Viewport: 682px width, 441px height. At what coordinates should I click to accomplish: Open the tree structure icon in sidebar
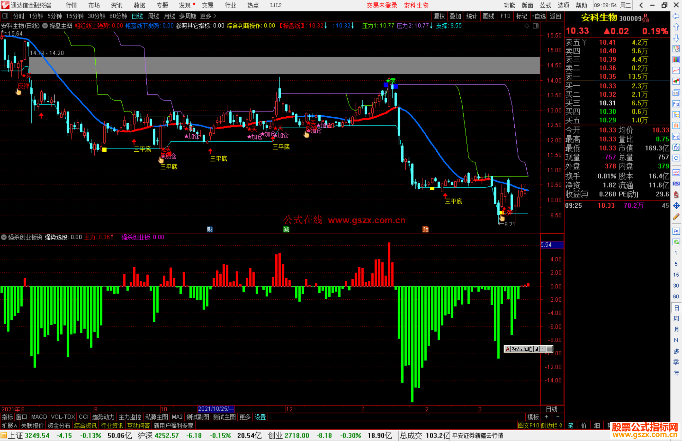tap(676, 114)
